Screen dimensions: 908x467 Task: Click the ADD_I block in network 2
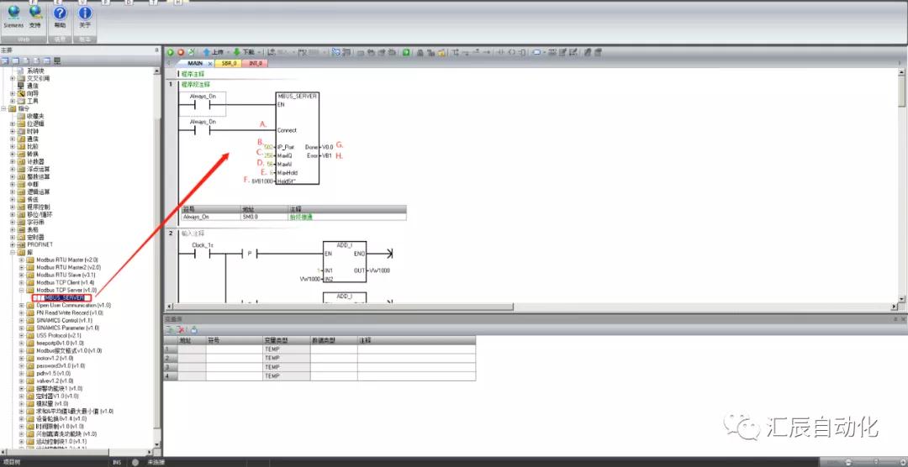tap(344, 261)
